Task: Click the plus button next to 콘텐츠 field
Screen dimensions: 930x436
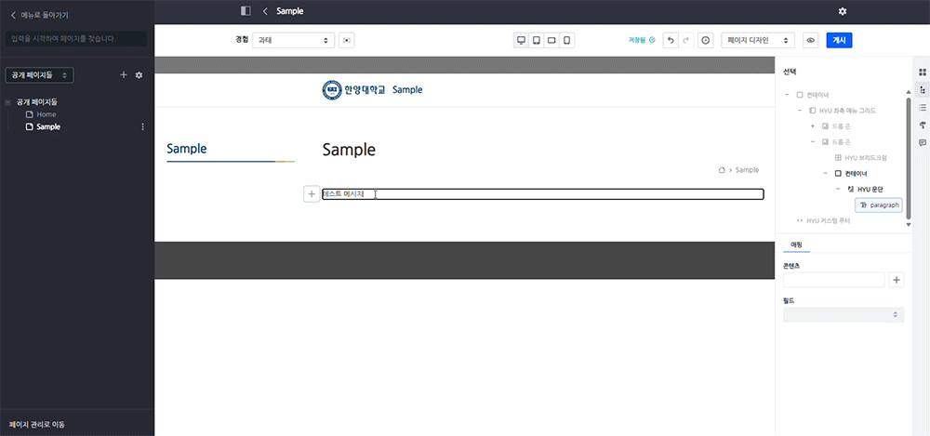Action: pyautogui.click(x=897, y=280)
